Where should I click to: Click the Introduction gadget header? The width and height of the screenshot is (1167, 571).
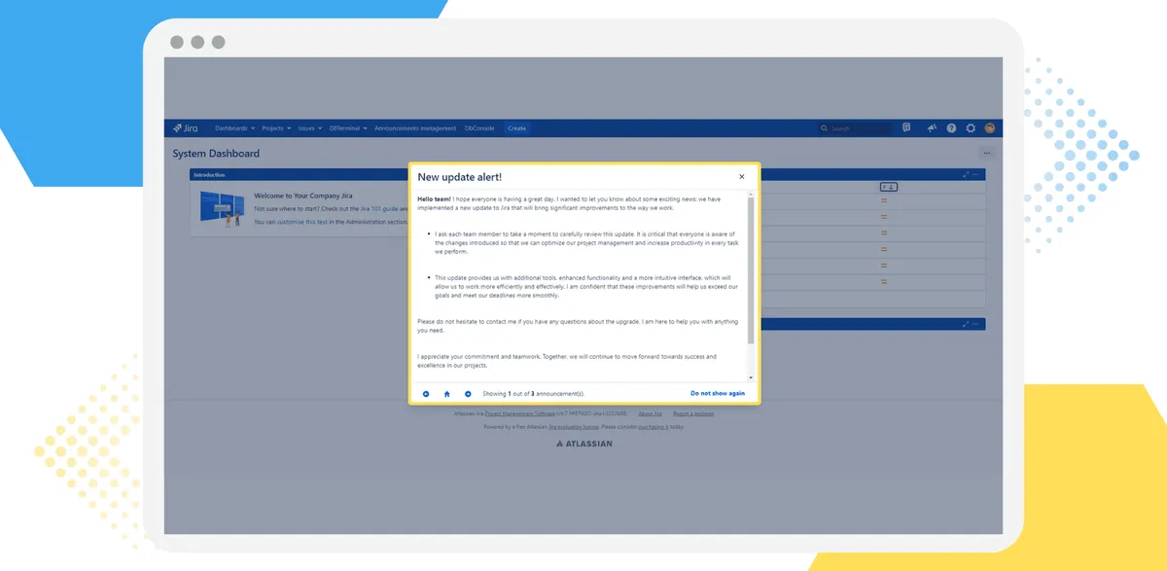300,175
